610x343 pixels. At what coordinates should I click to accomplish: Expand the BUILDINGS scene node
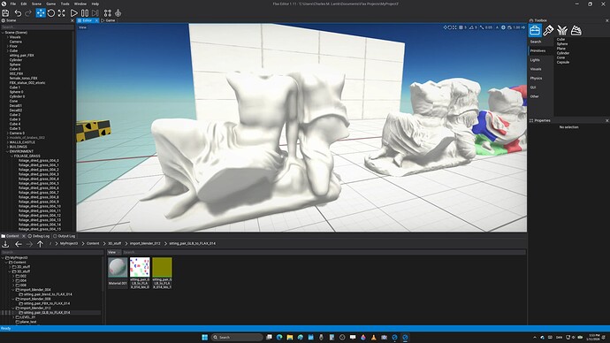[x=8, y=147]
